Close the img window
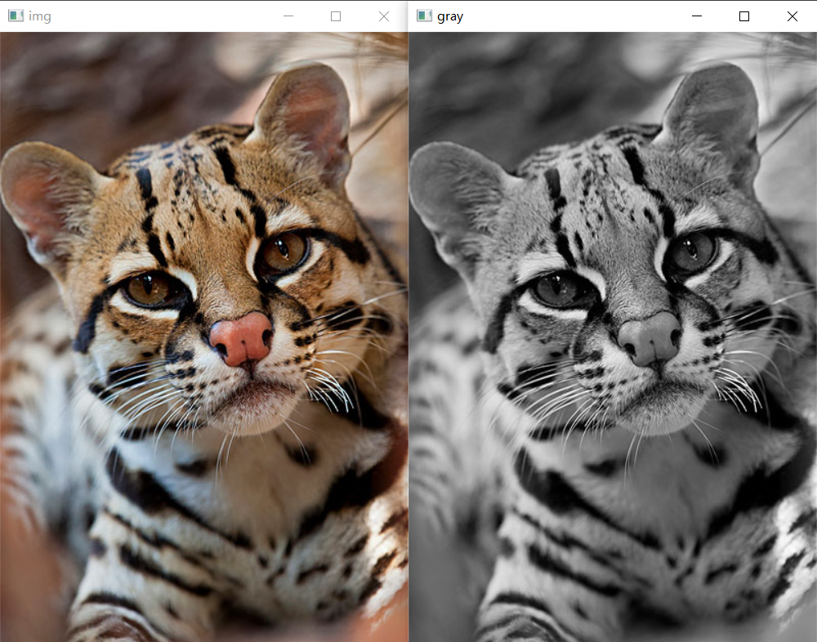The image size is (817, 642). pyautogui.click(x=384, y=16)
